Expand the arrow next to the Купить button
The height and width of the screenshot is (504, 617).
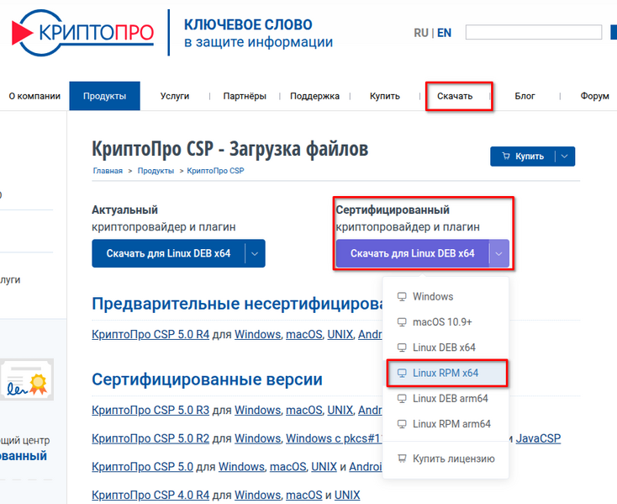click(566, 157)
